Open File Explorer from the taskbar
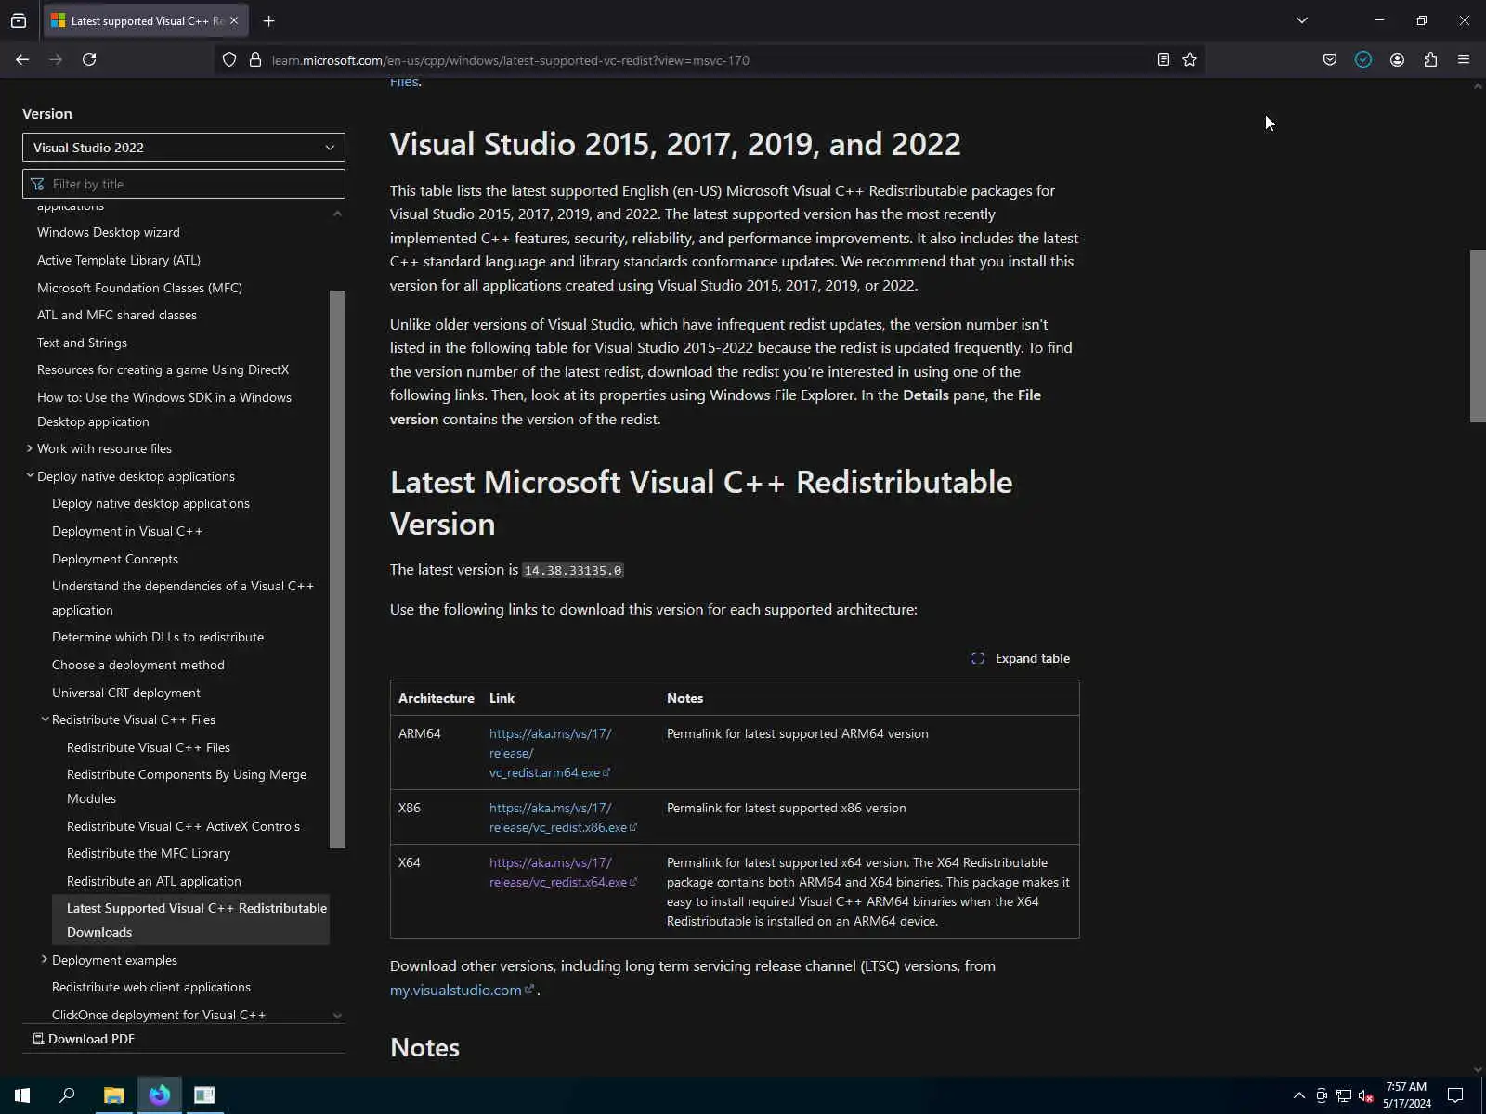This screenshot has width=1486, height=1114. click(x=113, y=1095)
